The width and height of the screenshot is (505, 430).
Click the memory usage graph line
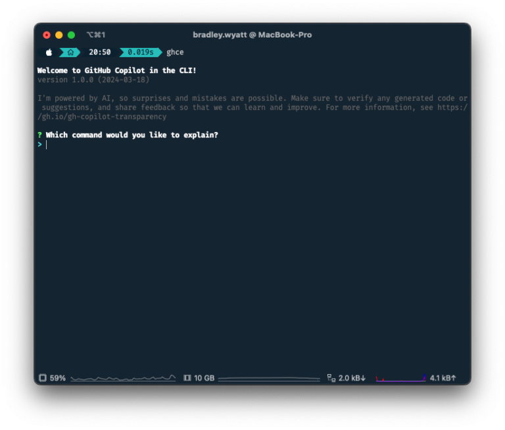(x=269, y=379)
